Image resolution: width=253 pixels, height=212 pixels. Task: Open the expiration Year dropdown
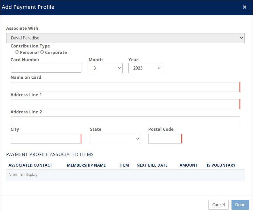(145, 68)
